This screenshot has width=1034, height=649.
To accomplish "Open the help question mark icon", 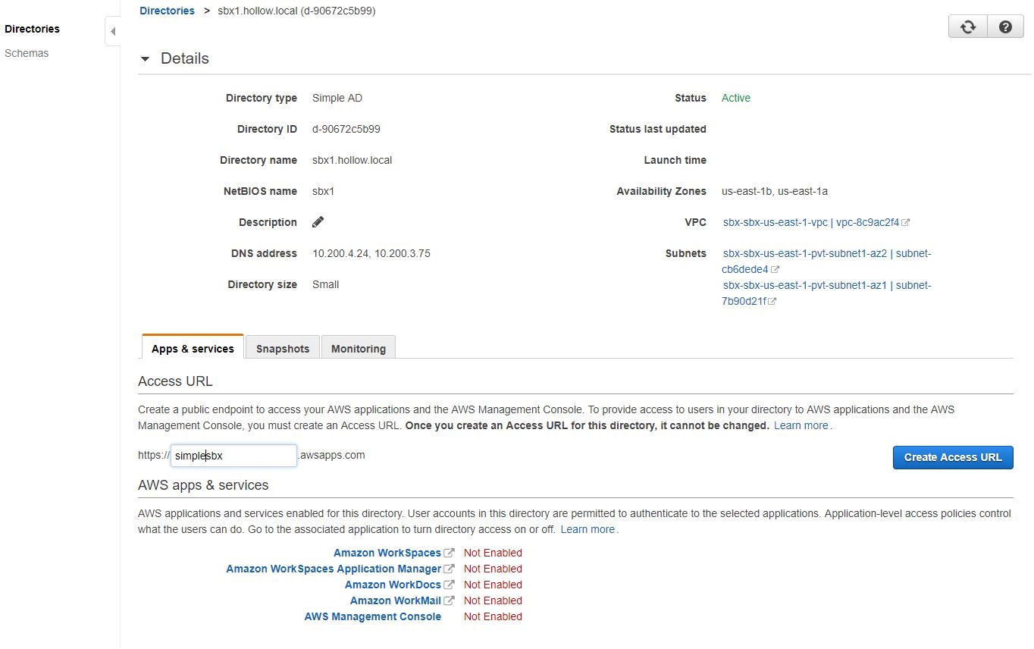I will 1005,27.
